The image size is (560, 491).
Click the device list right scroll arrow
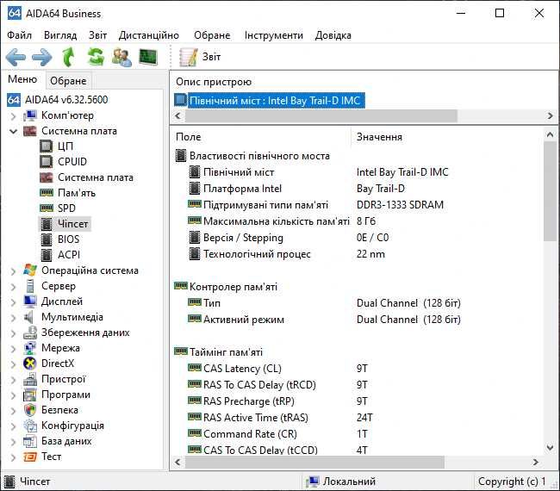(551, 116)
